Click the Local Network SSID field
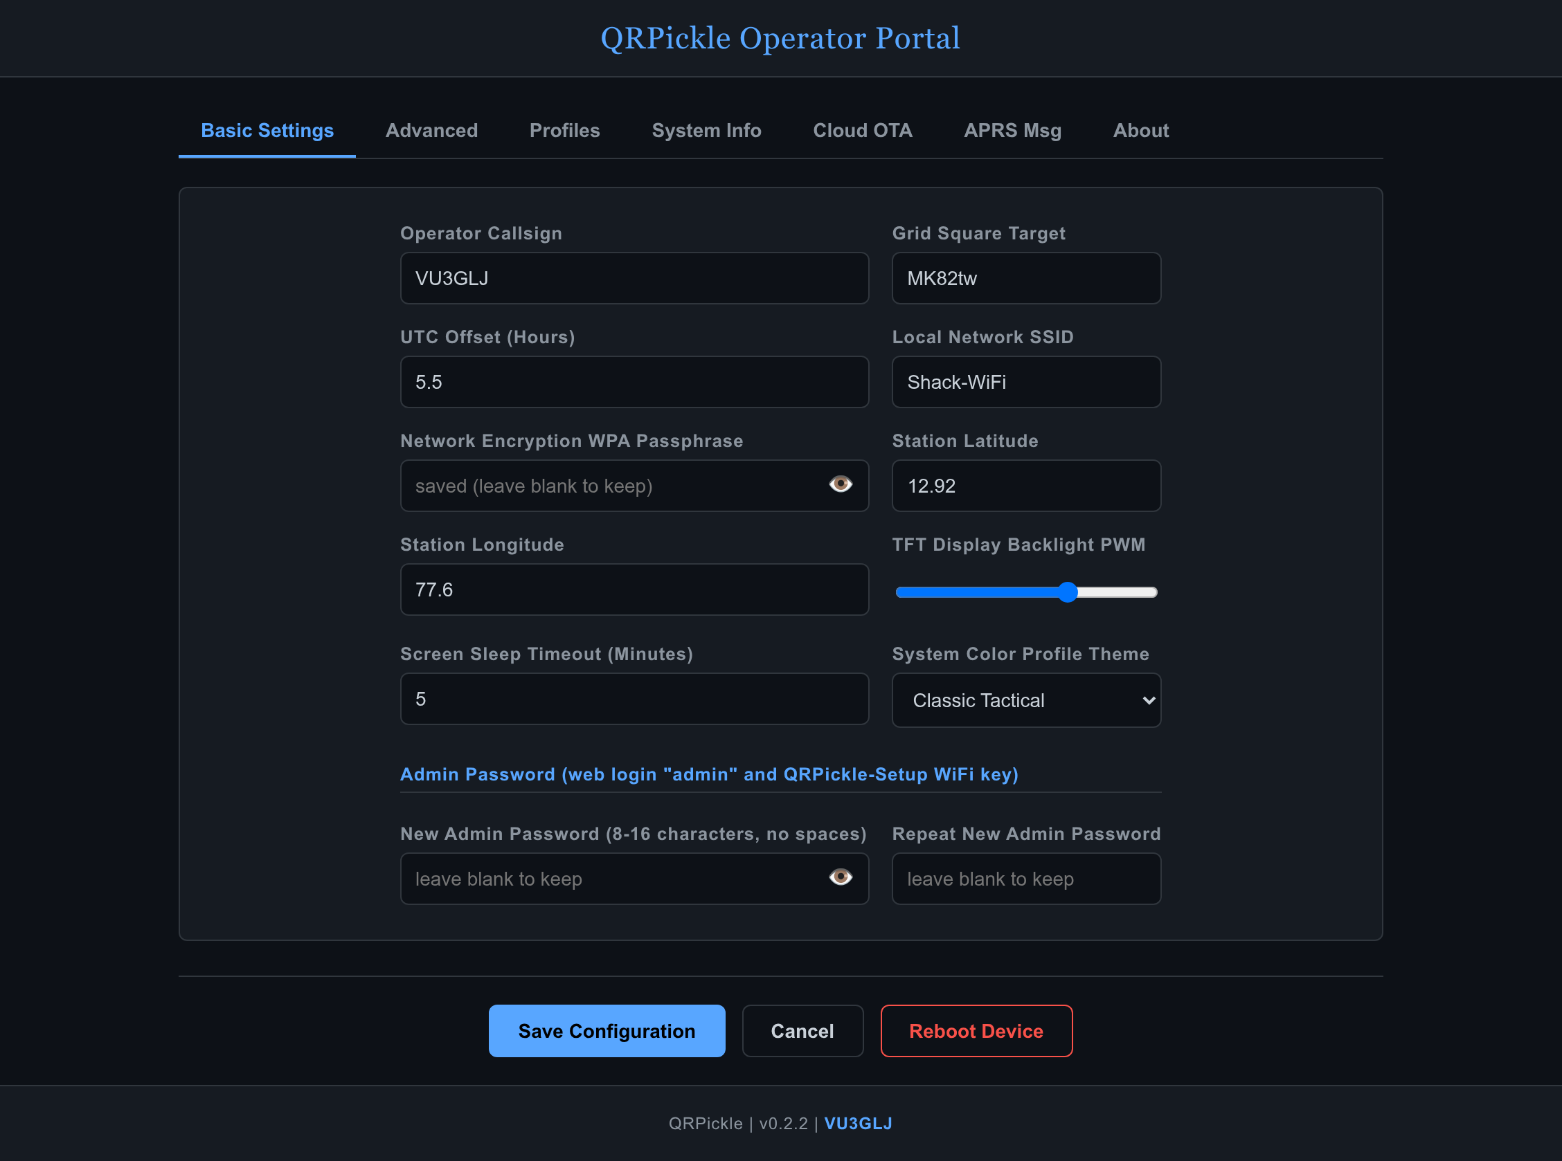The image size is (1562, 1161). [1026, 383]
